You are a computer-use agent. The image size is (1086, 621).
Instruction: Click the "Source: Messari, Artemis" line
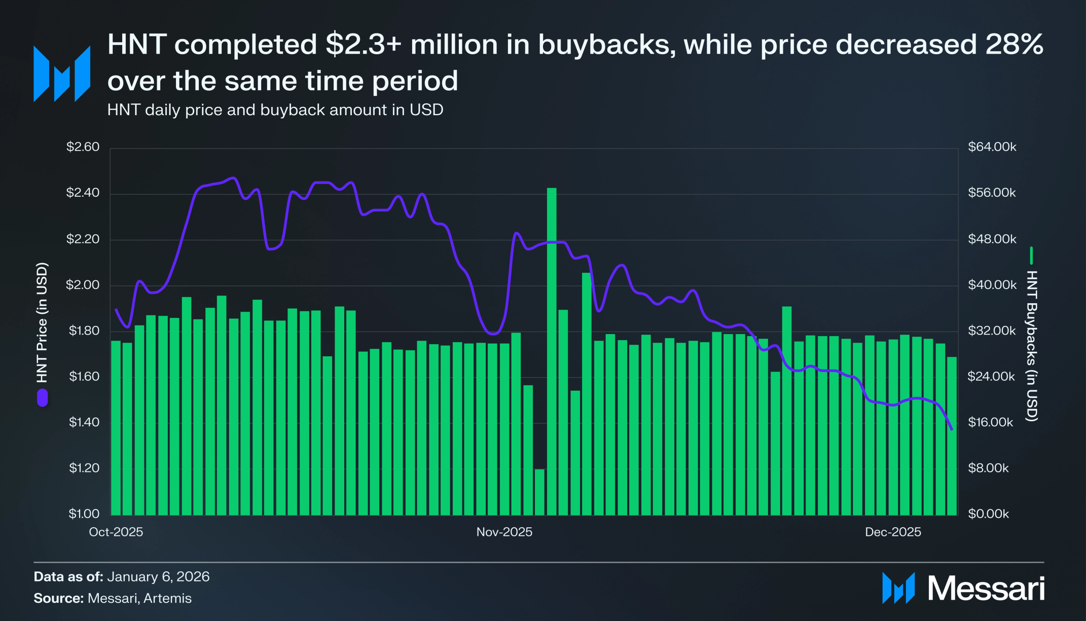(x=113, y=599)
